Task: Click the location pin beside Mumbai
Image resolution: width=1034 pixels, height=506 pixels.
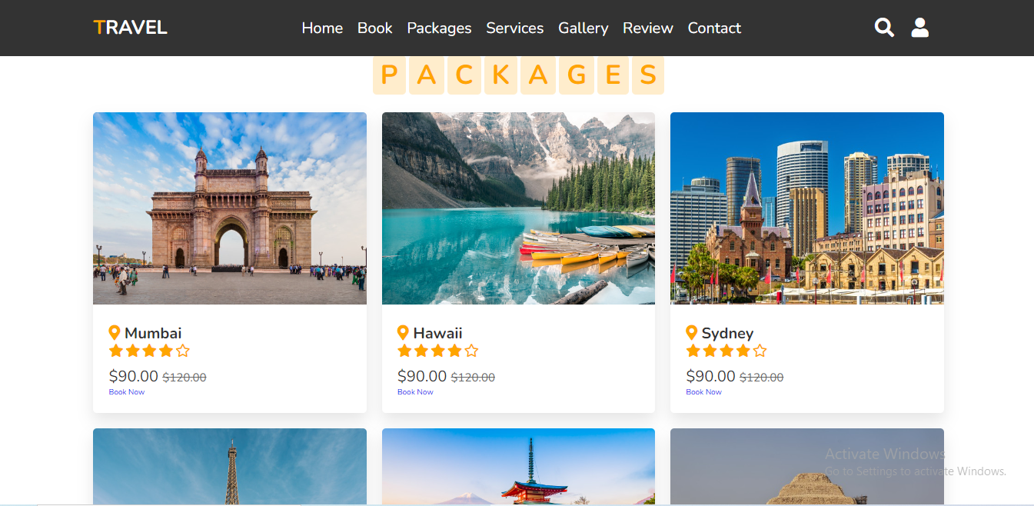Action: (115, 332)
